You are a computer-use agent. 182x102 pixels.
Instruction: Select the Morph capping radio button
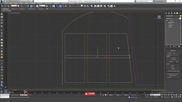[x=169, y=62]
